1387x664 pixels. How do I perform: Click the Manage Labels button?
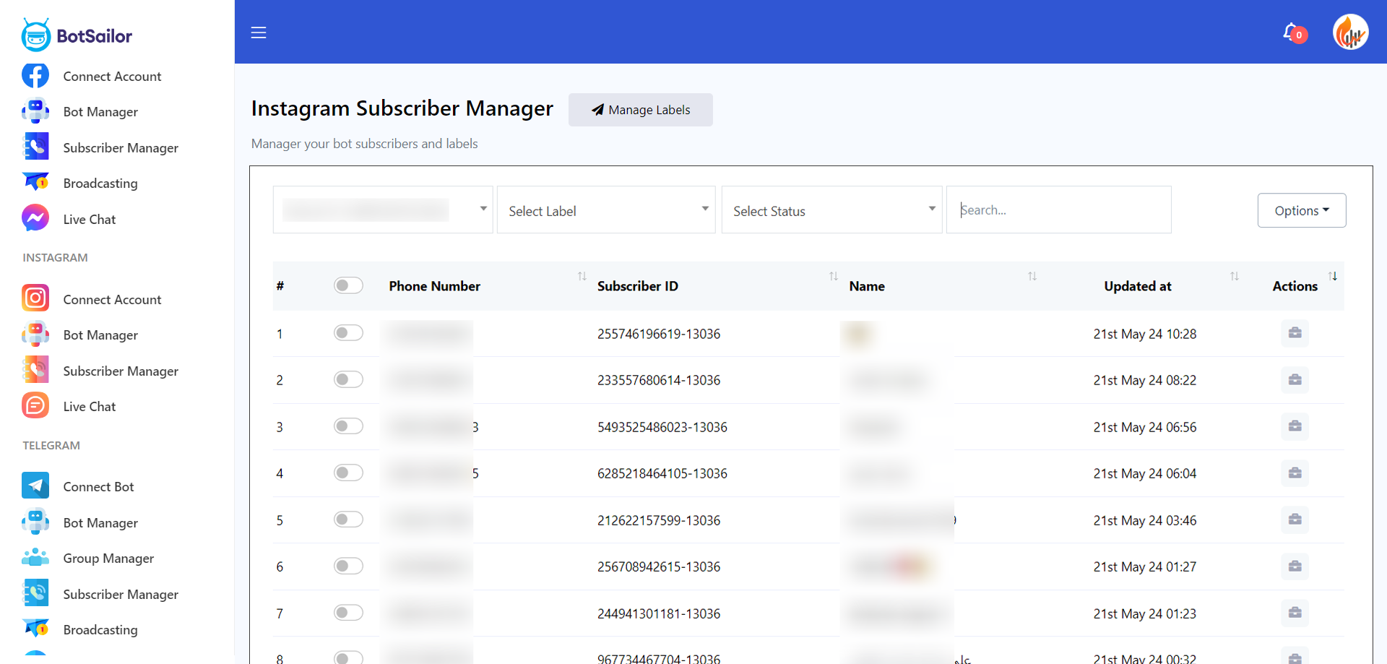(640, 110)
